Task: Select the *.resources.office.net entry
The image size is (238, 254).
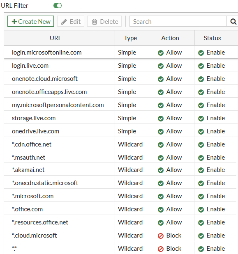Action: [40, 222]
